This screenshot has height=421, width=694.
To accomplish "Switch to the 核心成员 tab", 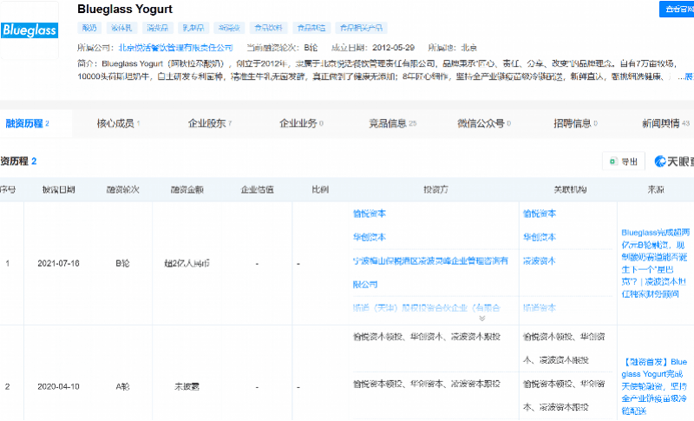I will (118, 124).
